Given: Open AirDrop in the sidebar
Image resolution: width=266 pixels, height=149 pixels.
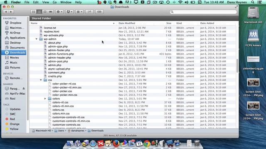Looking at the screenshot, I should [15, 33].
